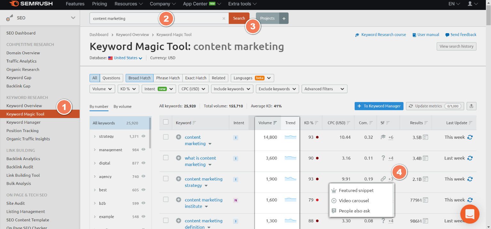Viewport: 491px width, 229px height.
Task: Add content marketing keyword with plus icon
Action: [x=178, y=137]
